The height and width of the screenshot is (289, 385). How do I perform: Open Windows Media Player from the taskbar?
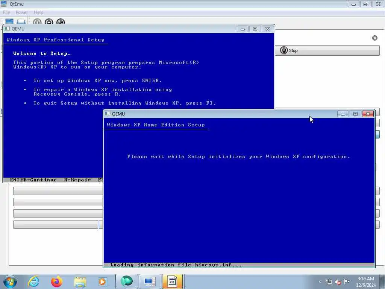(103, 281)
